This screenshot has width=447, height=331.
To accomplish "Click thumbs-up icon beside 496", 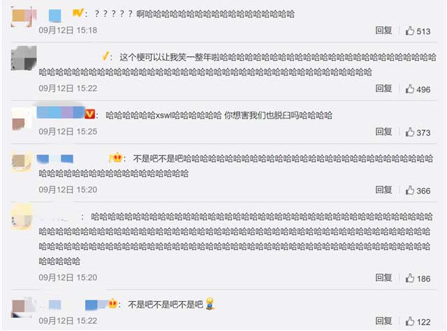I will click(410, 88).
